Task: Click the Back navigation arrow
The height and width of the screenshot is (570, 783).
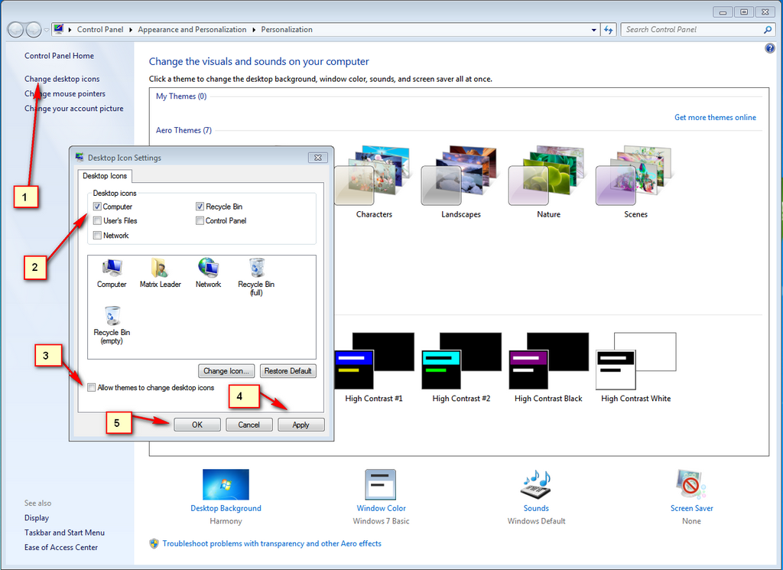Action: tap(15, 30)
